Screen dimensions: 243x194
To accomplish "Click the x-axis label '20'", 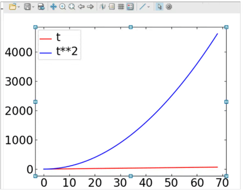I will pyautogui.click(x=95, y=183).
